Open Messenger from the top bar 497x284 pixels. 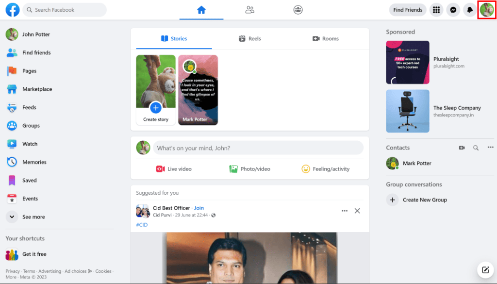click(453, 10)
